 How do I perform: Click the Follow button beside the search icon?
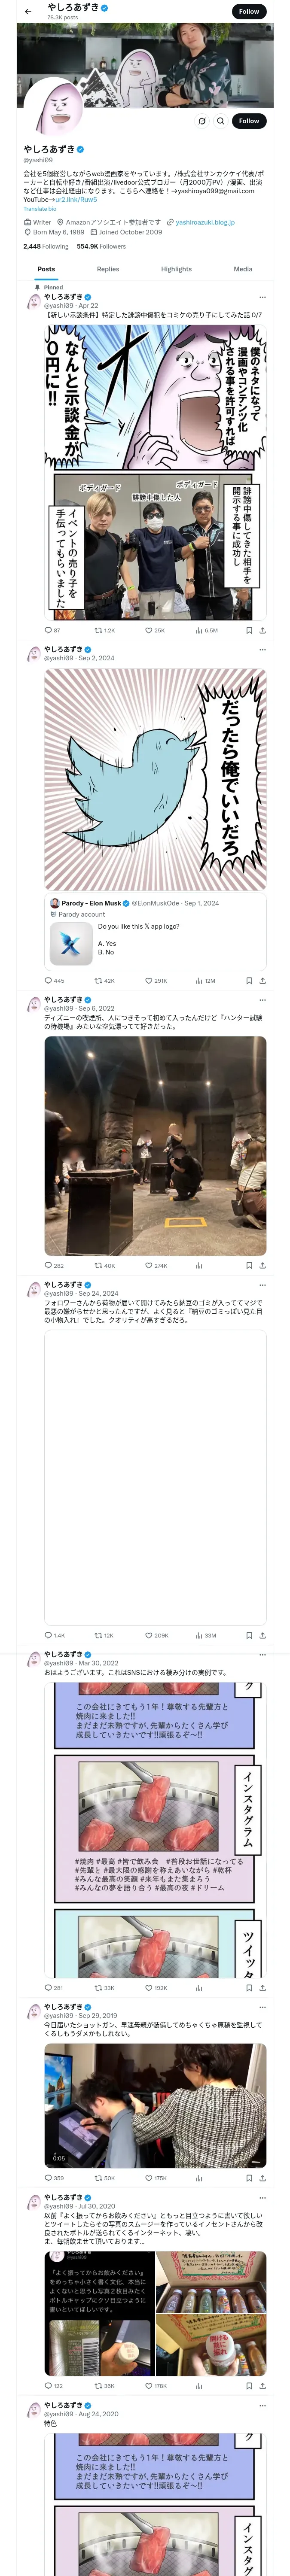(248, 121)
